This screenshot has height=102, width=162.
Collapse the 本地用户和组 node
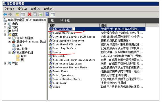[9, 53]
